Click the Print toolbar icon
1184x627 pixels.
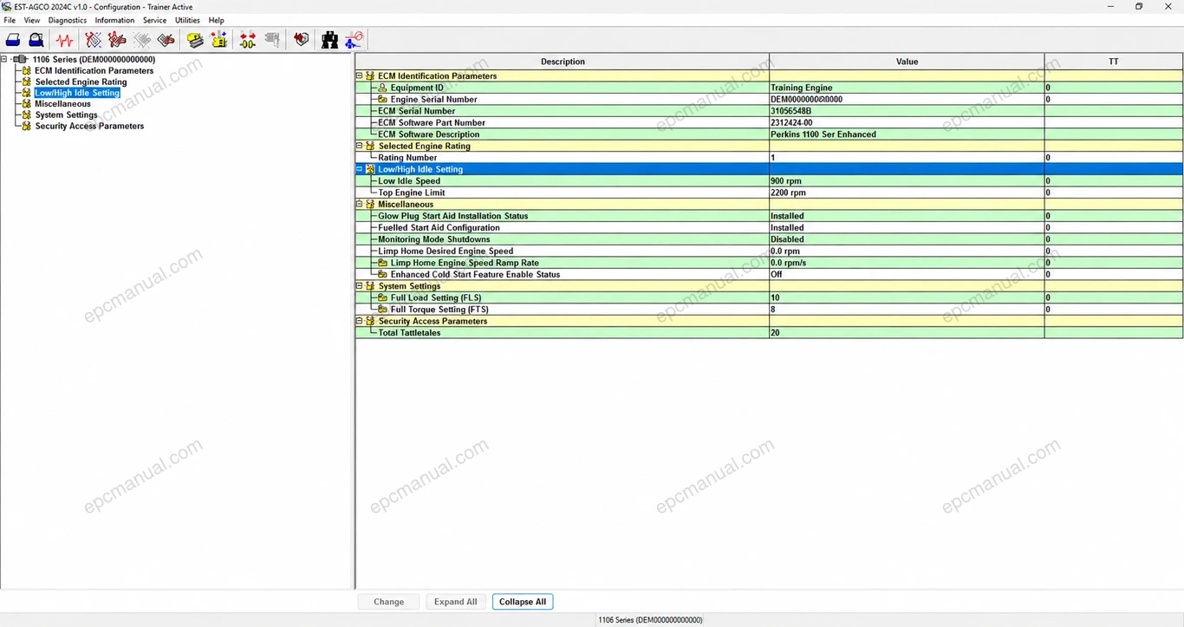coord(13,40)
